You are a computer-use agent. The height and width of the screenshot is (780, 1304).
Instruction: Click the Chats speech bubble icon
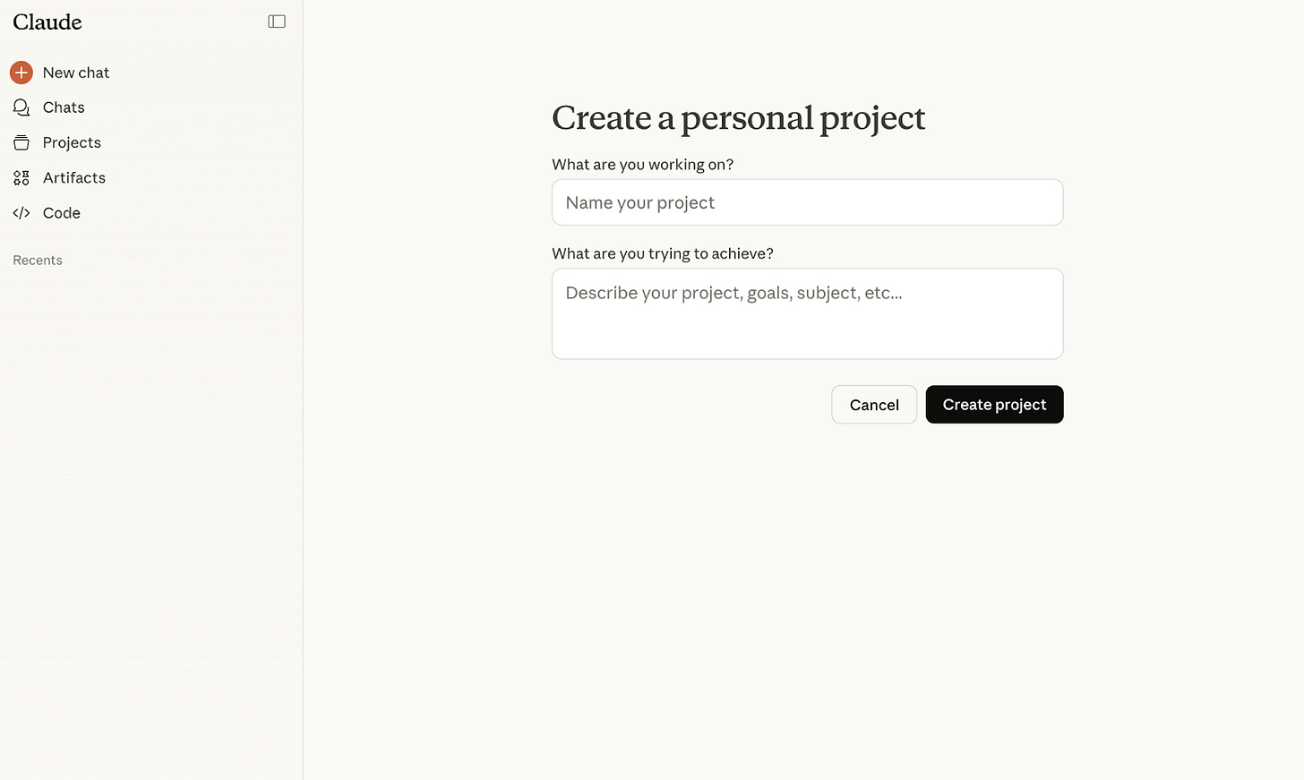click(x=21, y=107)
